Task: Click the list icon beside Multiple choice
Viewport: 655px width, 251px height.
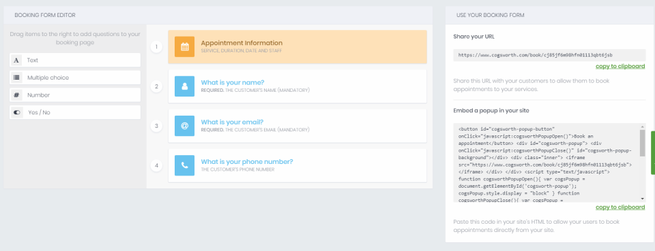Action: coord(16,78)
